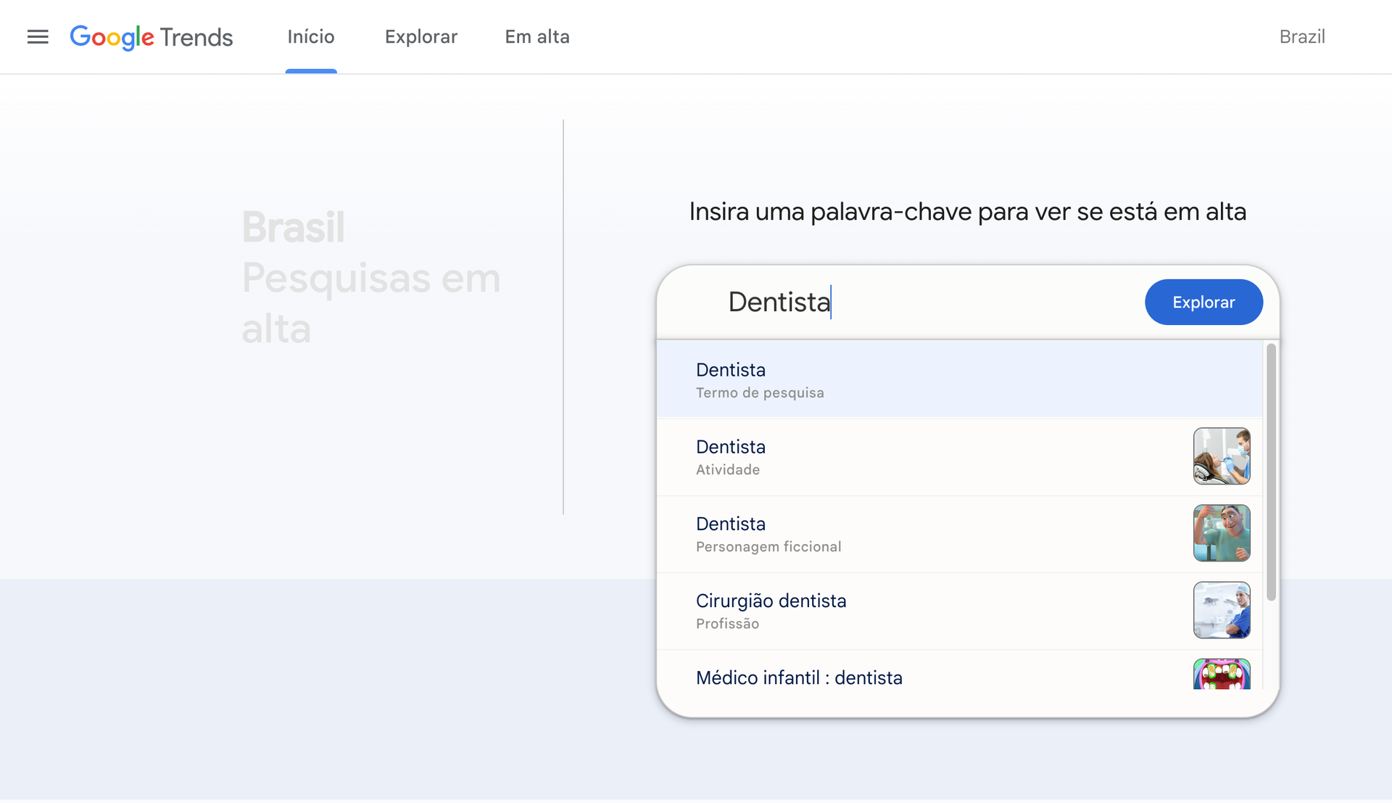Choose the Cirurgião dentista profession suggestion
Image resolution: width=1392 pixels, height=803 pixels.
point(870,610)
